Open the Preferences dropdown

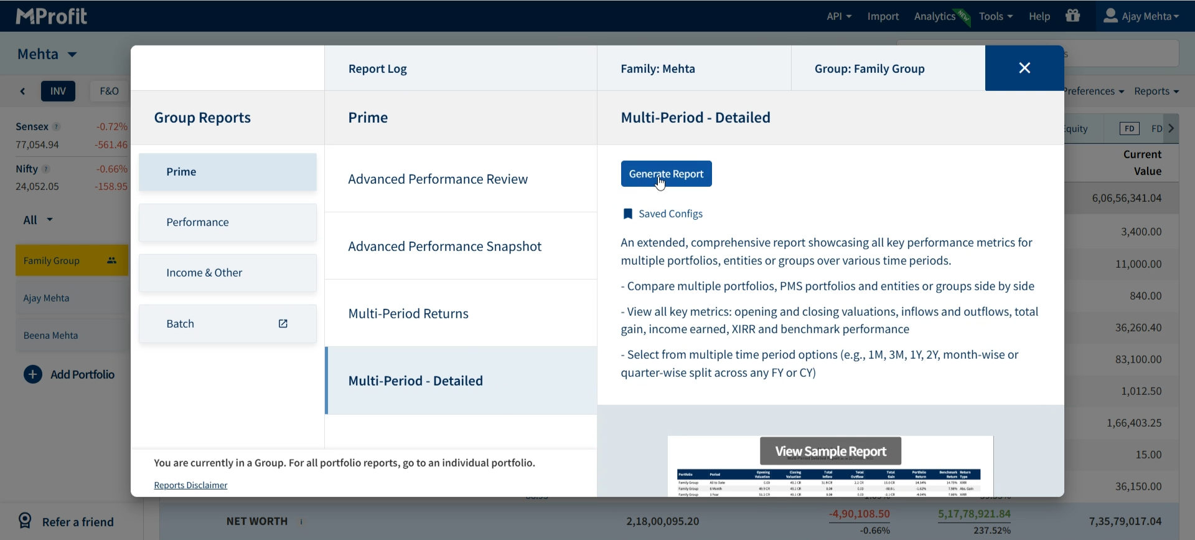click(1094, 91)
